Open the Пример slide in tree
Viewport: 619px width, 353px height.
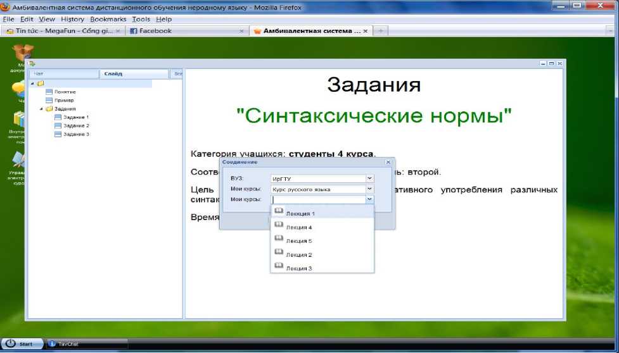click(64, 101)
